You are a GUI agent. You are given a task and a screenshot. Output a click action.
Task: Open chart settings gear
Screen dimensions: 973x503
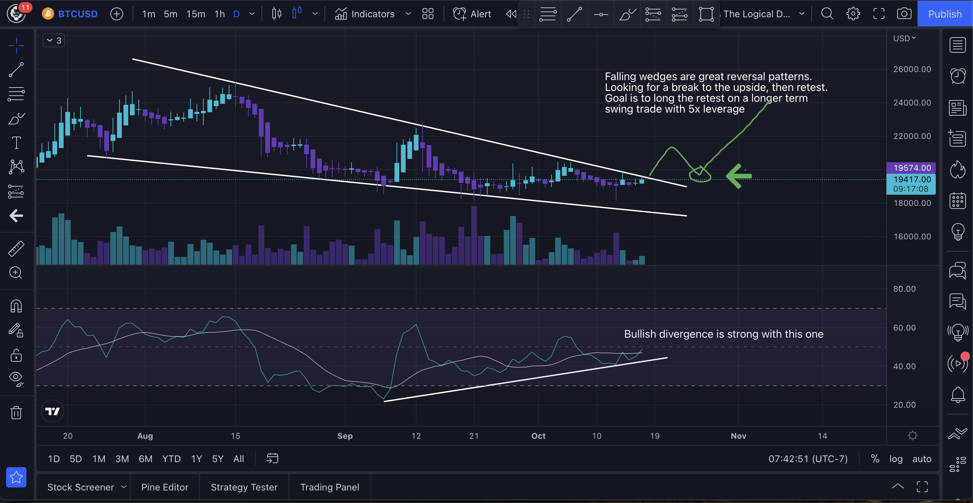[x=853, y=14]
